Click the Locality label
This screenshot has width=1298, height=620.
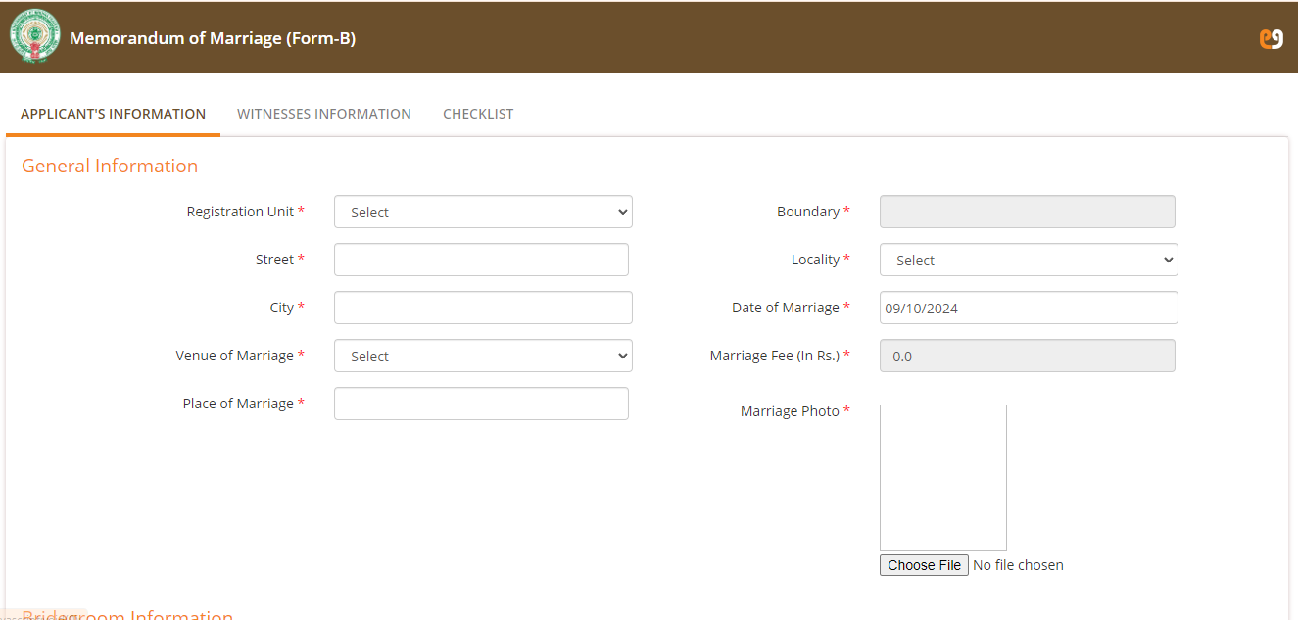[x=821, y=260]
